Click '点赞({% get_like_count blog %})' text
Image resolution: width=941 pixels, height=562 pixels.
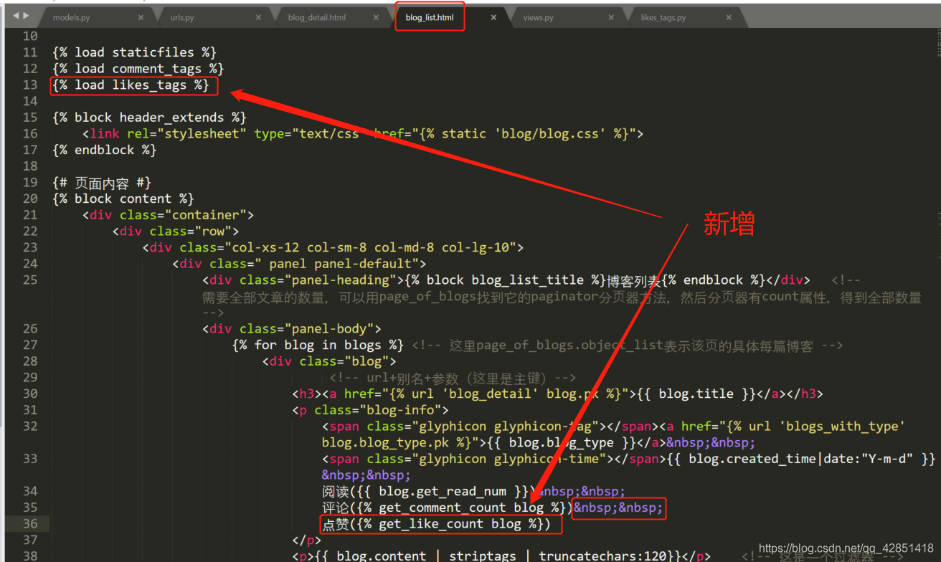click(436, 525)
